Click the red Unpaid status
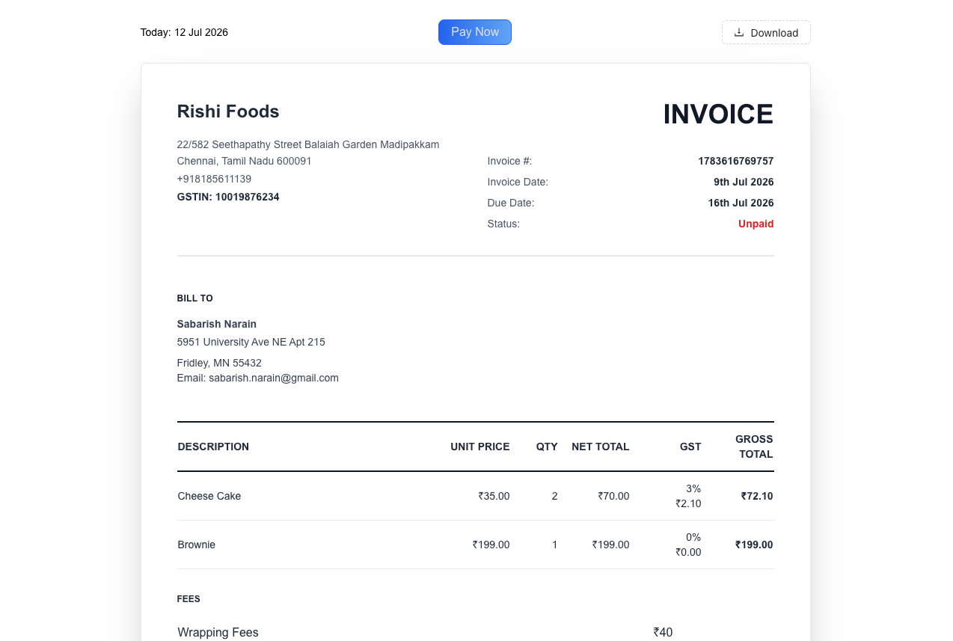The height and width of the screenshot is (641, 953). 756,224
